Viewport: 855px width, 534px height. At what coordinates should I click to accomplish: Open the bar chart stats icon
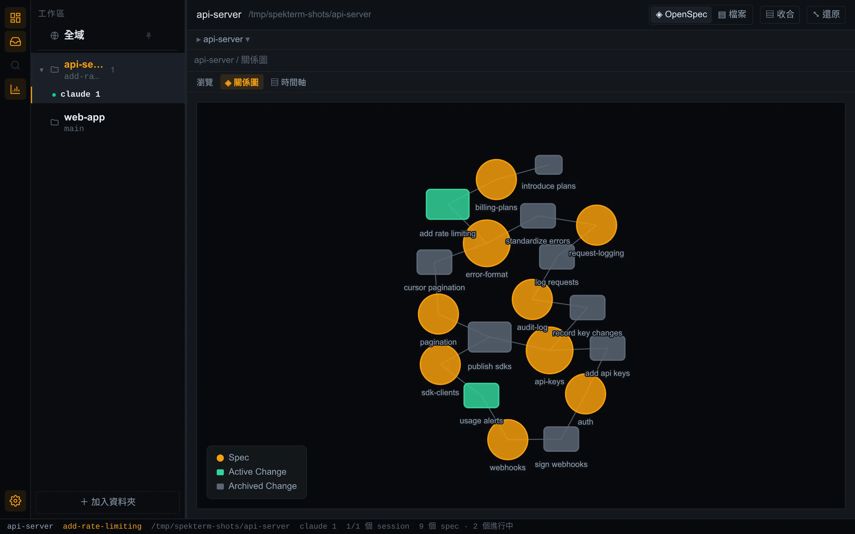coord(15,89)
